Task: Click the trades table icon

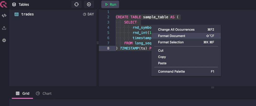Action: [x=16, y=14]
